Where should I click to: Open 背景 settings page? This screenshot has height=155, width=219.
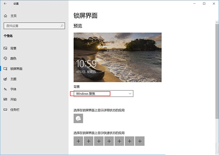(x=34, y=48)
